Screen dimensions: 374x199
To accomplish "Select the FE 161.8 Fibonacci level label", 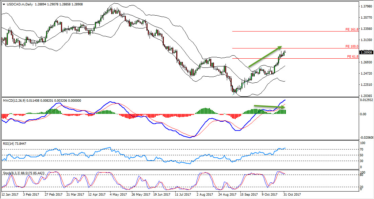I will click(x=352, y=29).
